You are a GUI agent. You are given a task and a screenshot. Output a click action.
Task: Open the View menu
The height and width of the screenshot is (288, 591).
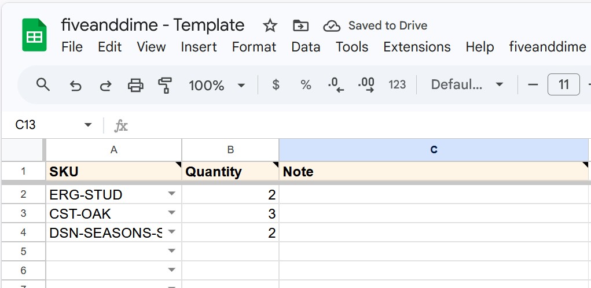(x=151, y=47)
